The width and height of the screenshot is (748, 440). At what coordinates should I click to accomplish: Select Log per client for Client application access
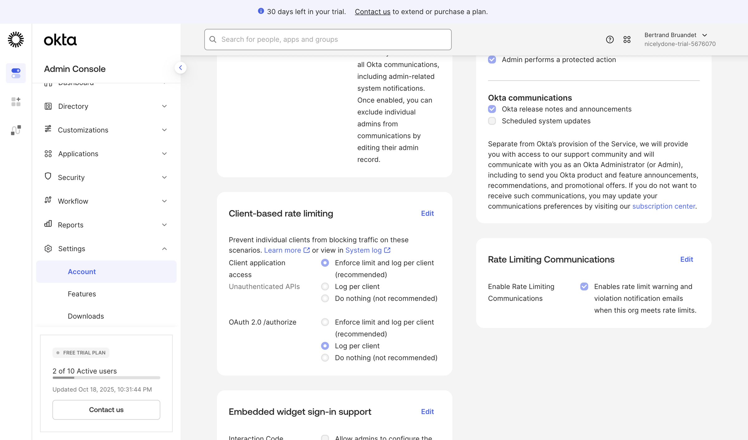click(325, 286)
